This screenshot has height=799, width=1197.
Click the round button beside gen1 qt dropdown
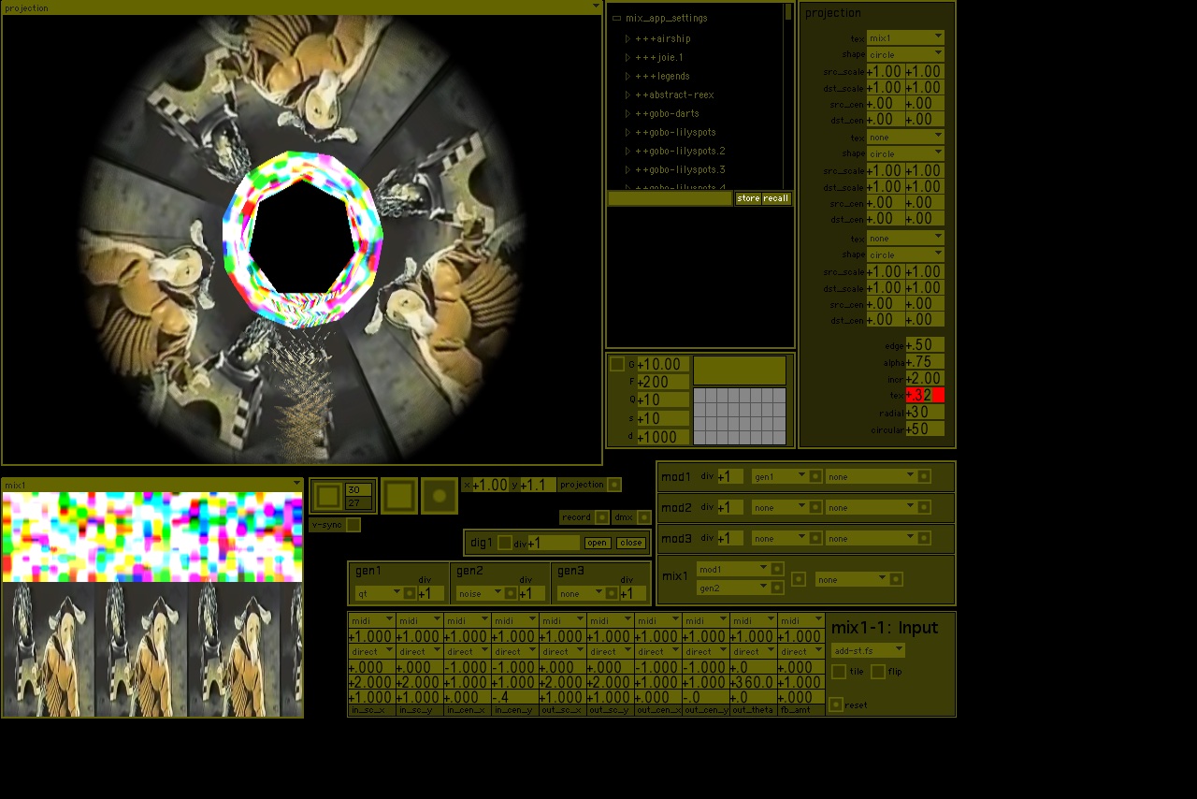pyautogui.click(x=410, y=593)
